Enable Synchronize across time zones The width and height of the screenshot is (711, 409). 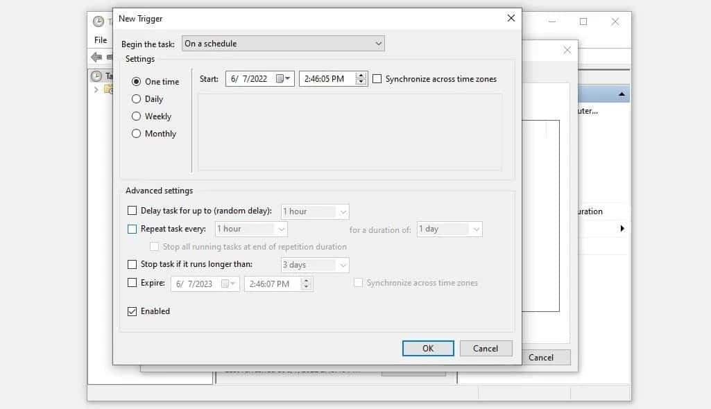[x=377, y=78]
